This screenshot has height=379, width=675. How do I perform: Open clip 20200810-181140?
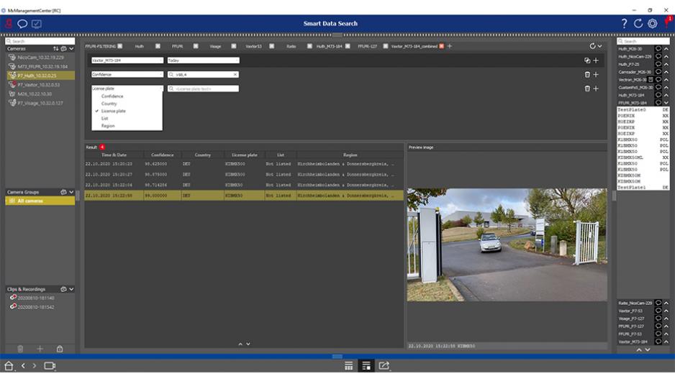(36, 298)
